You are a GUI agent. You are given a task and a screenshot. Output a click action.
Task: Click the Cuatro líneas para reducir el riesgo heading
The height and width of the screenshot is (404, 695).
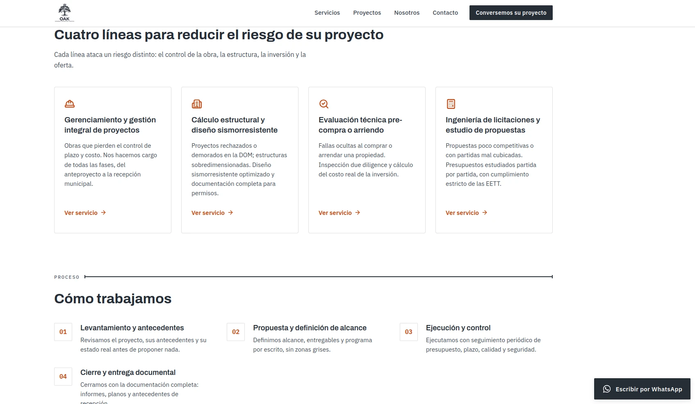219,35
